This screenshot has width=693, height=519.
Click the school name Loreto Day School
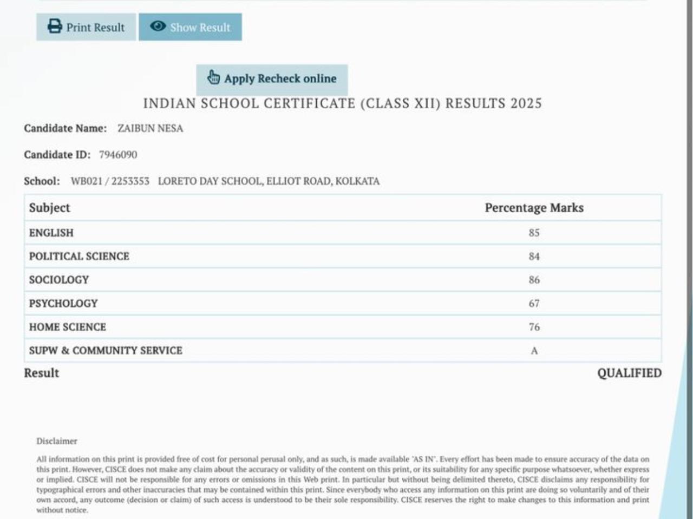pyautogui.click(x=269, y=181)
